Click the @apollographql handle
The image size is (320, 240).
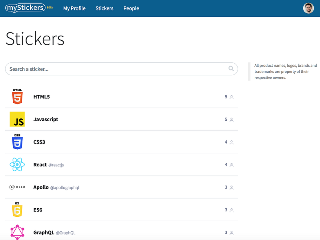pyautogui.click(x=65, y=188)
